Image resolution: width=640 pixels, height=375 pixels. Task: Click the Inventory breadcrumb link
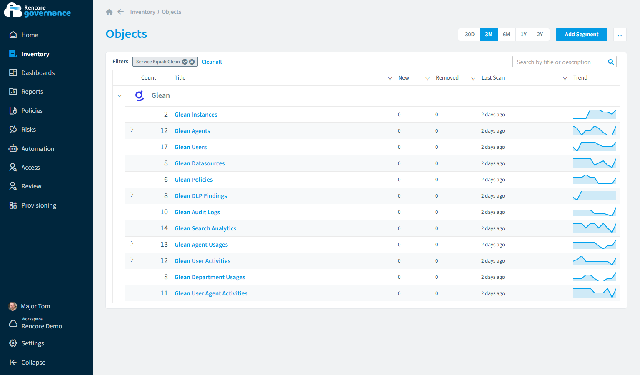pyautogui.click(x=142, y=12)
